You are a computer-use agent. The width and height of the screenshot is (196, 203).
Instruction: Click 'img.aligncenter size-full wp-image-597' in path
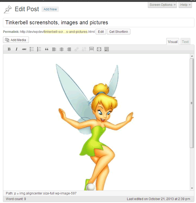[48, 193]
